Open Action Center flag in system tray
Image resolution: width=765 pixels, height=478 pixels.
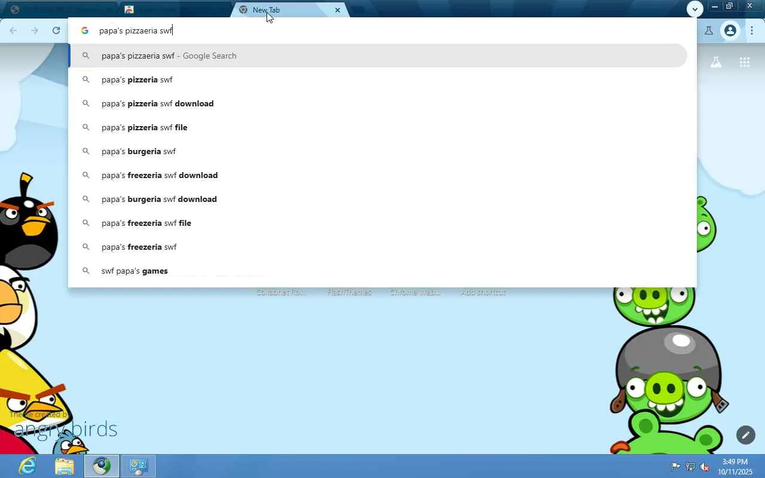tap(675, 467)
